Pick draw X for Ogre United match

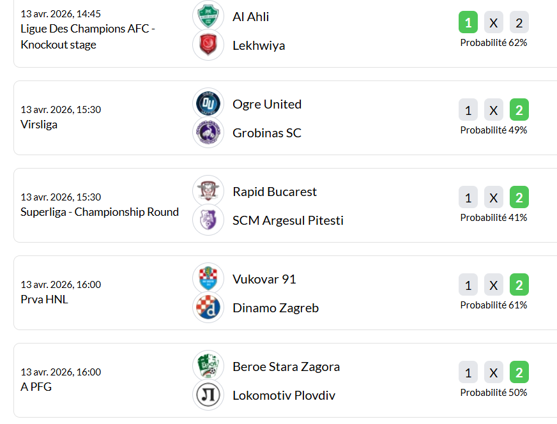(x=494, y=110)
